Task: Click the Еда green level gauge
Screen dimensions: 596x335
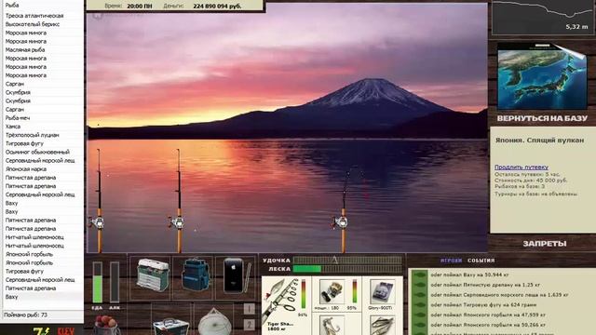Action: pos(97,282)
